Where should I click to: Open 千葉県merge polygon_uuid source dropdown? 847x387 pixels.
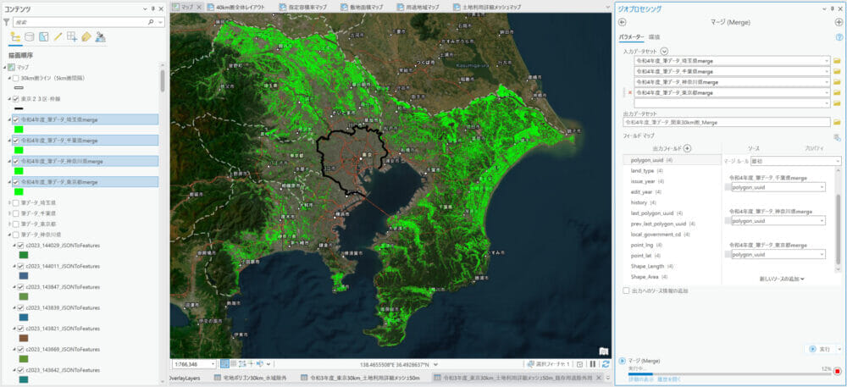[x=822, y=187]
